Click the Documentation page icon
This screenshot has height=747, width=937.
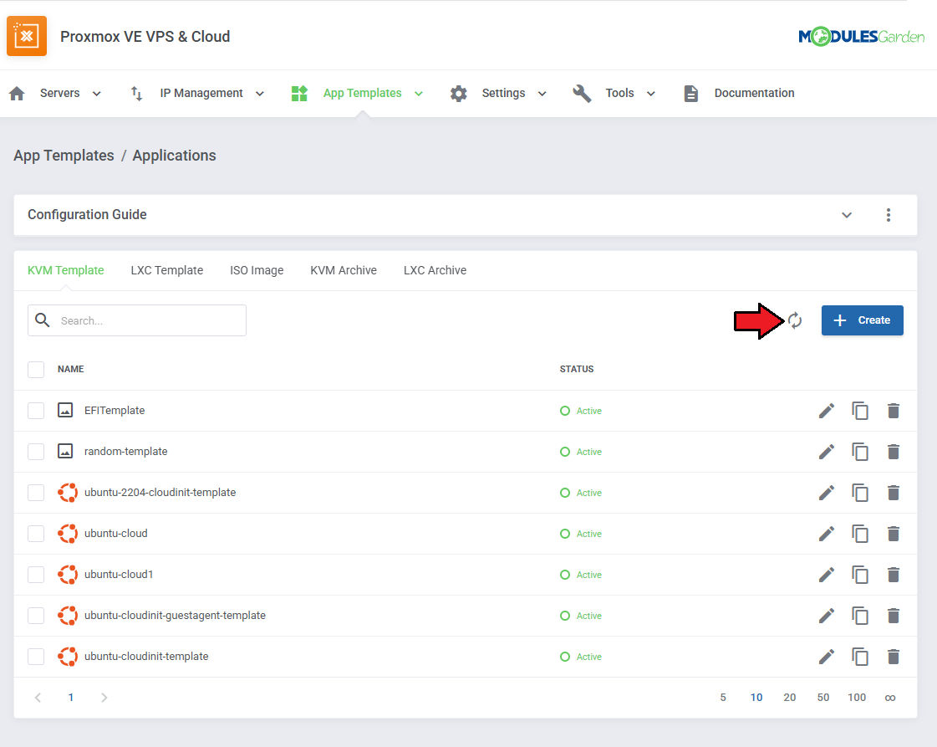tap(690, 94)
